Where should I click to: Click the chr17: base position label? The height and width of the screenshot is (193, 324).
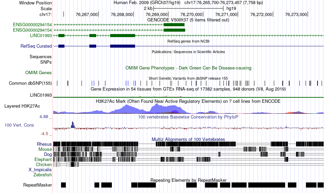tap(45, 14)
